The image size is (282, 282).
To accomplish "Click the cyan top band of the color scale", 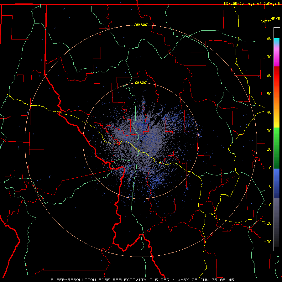I will coord(277,41).
